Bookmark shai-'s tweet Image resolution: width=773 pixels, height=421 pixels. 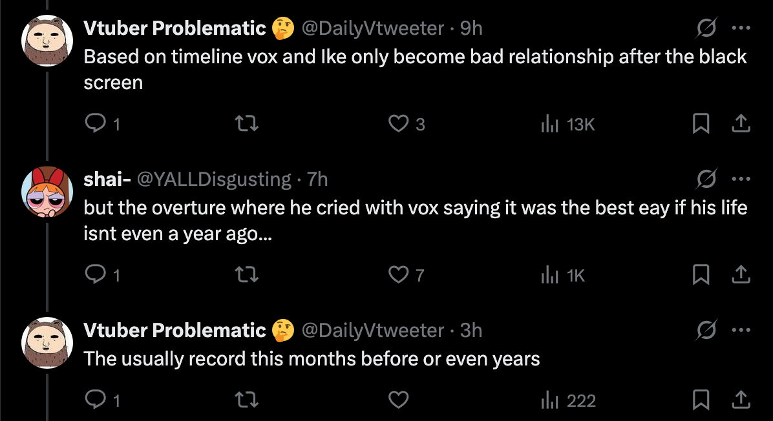tap(701, 275)
